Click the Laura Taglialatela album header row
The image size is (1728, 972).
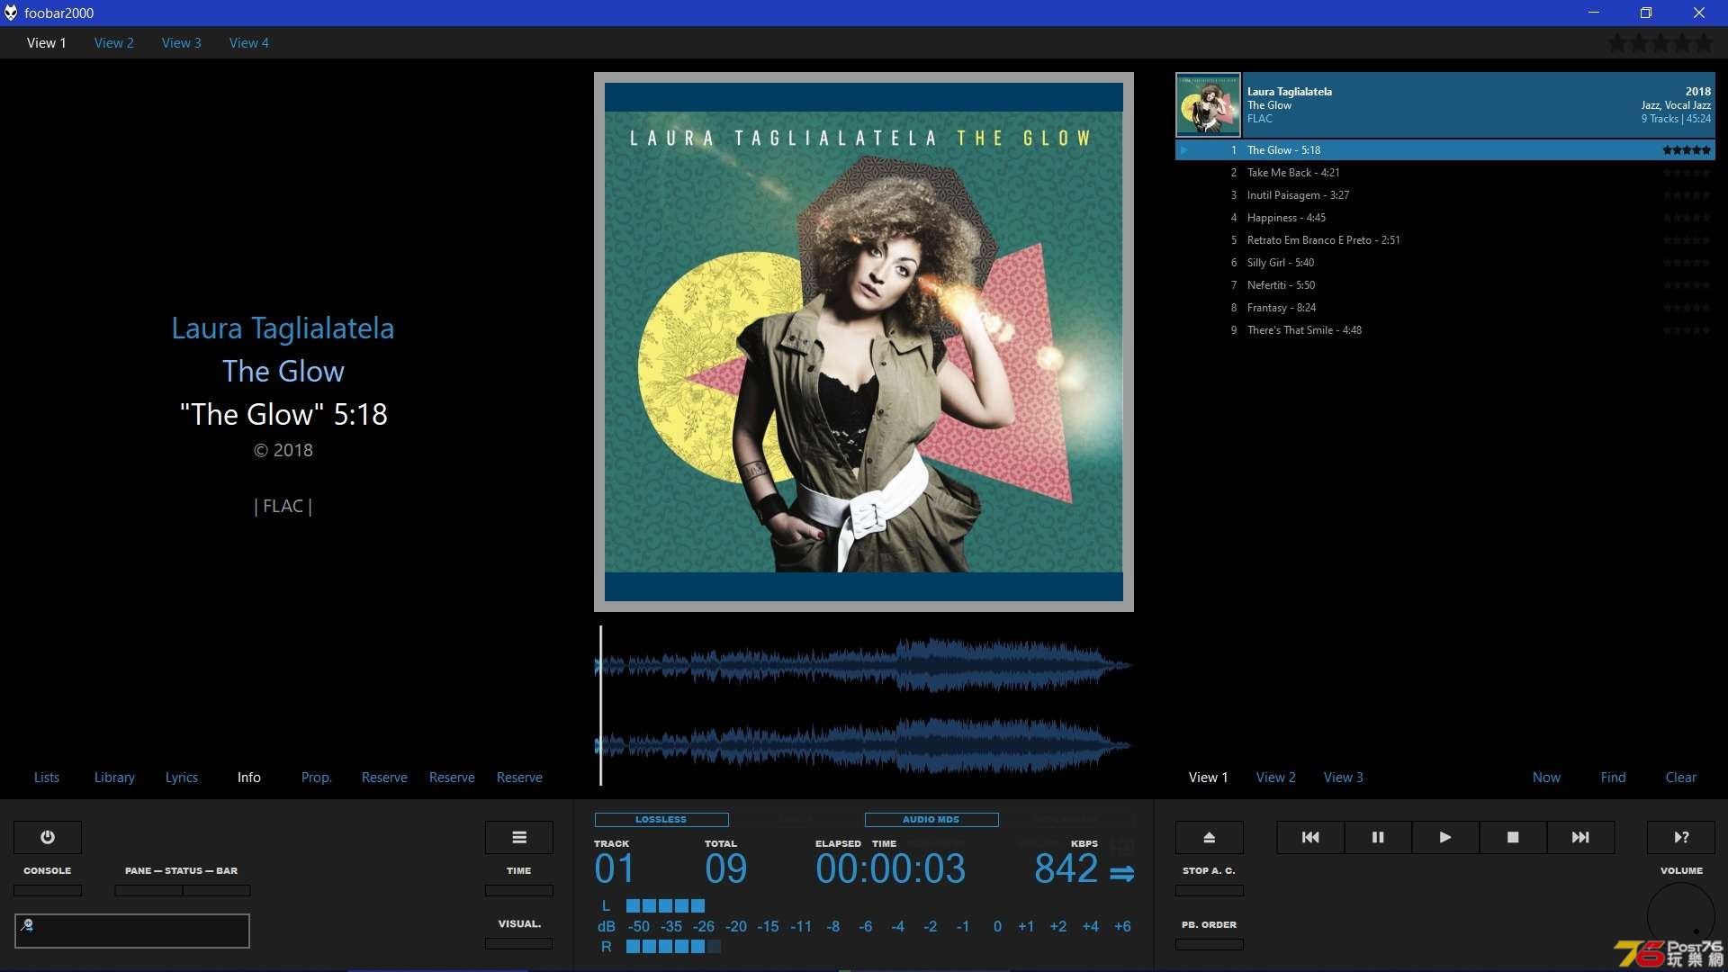pos(1445,105)
